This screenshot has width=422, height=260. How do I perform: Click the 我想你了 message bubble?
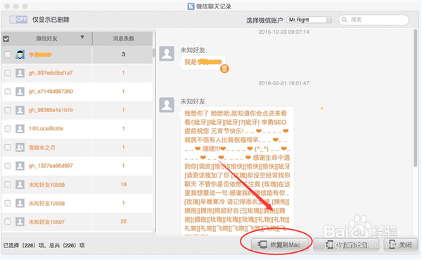coord(237,171)
